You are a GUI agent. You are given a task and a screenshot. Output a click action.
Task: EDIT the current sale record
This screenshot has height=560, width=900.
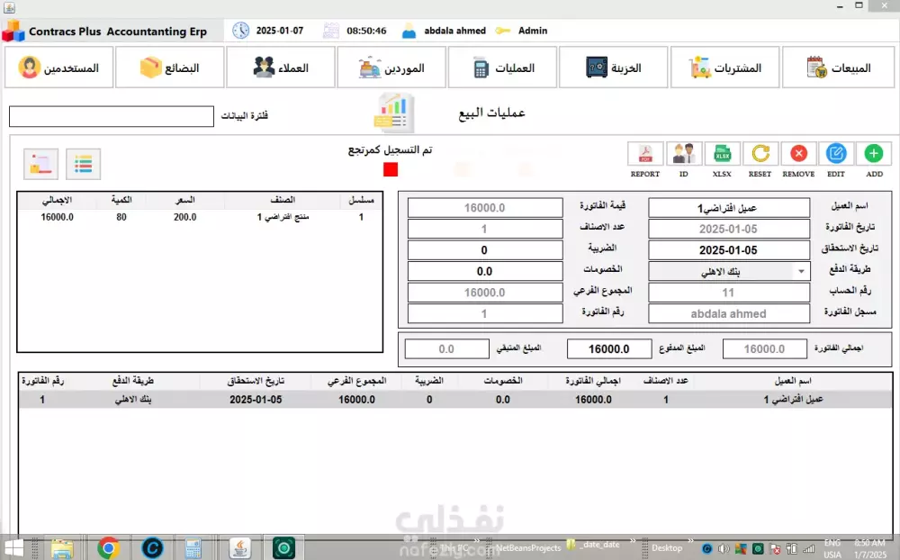click(835, 152)
